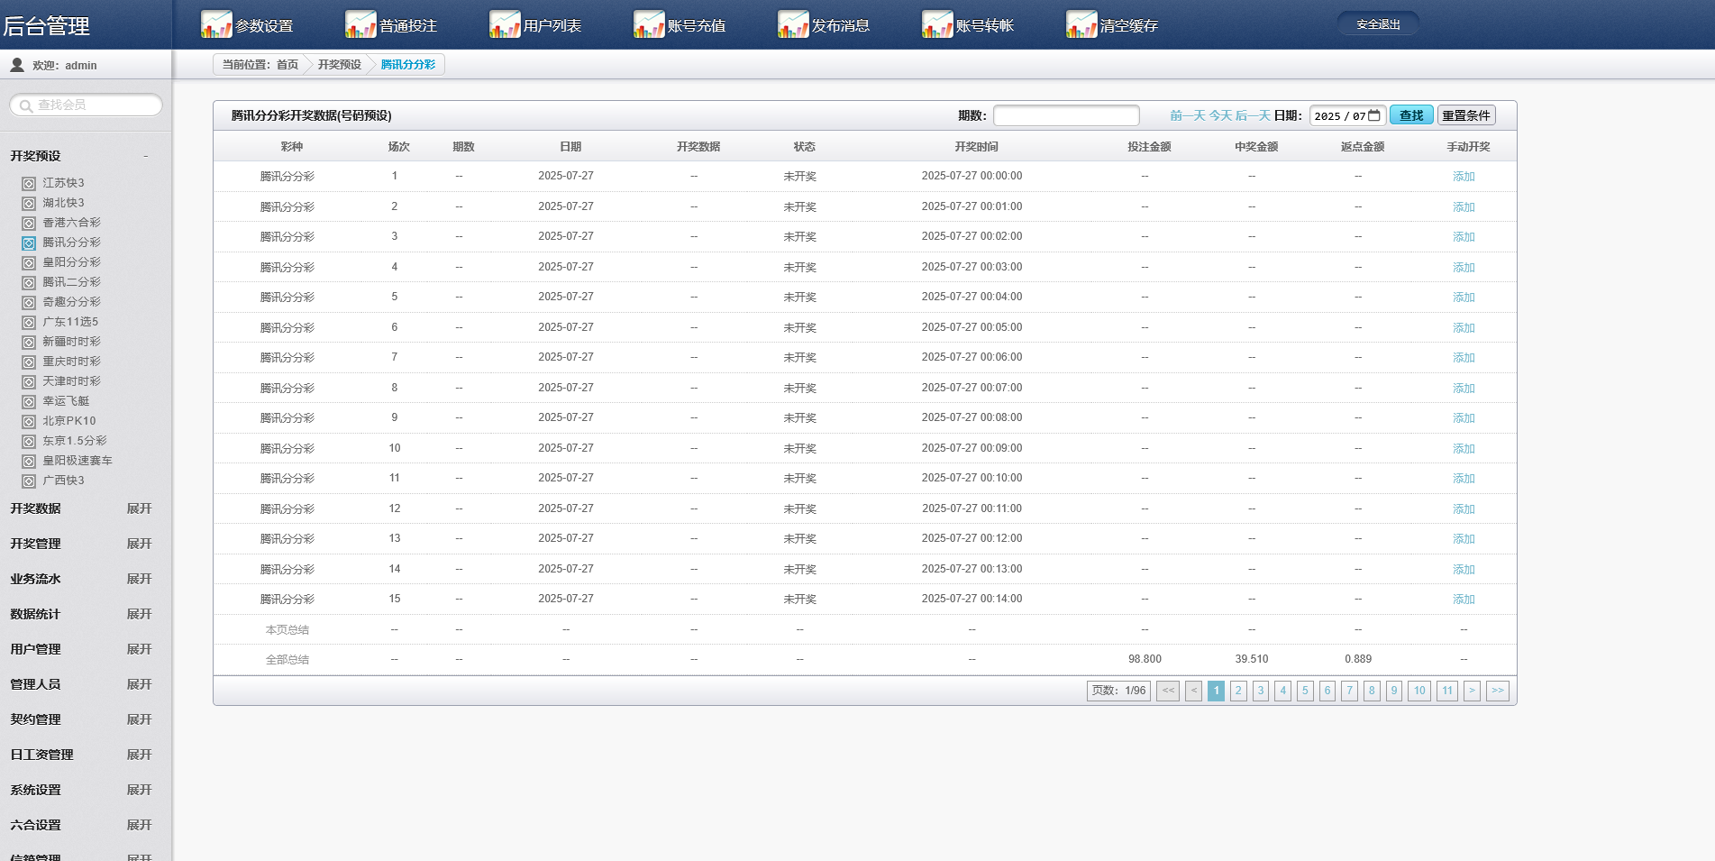Open 开奖预设 breadcrumb item
Image resolution: width=1715 pixels, height=861 pixels.
coord(339,65)
